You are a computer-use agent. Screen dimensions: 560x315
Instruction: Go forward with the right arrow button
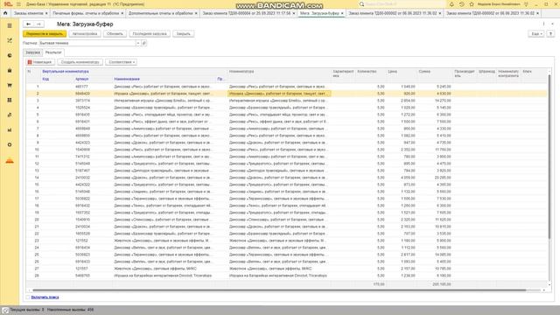(38, 24)
